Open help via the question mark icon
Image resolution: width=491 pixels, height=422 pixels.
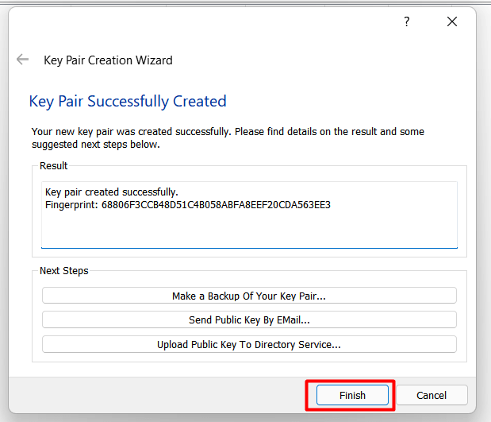point(406,21)
